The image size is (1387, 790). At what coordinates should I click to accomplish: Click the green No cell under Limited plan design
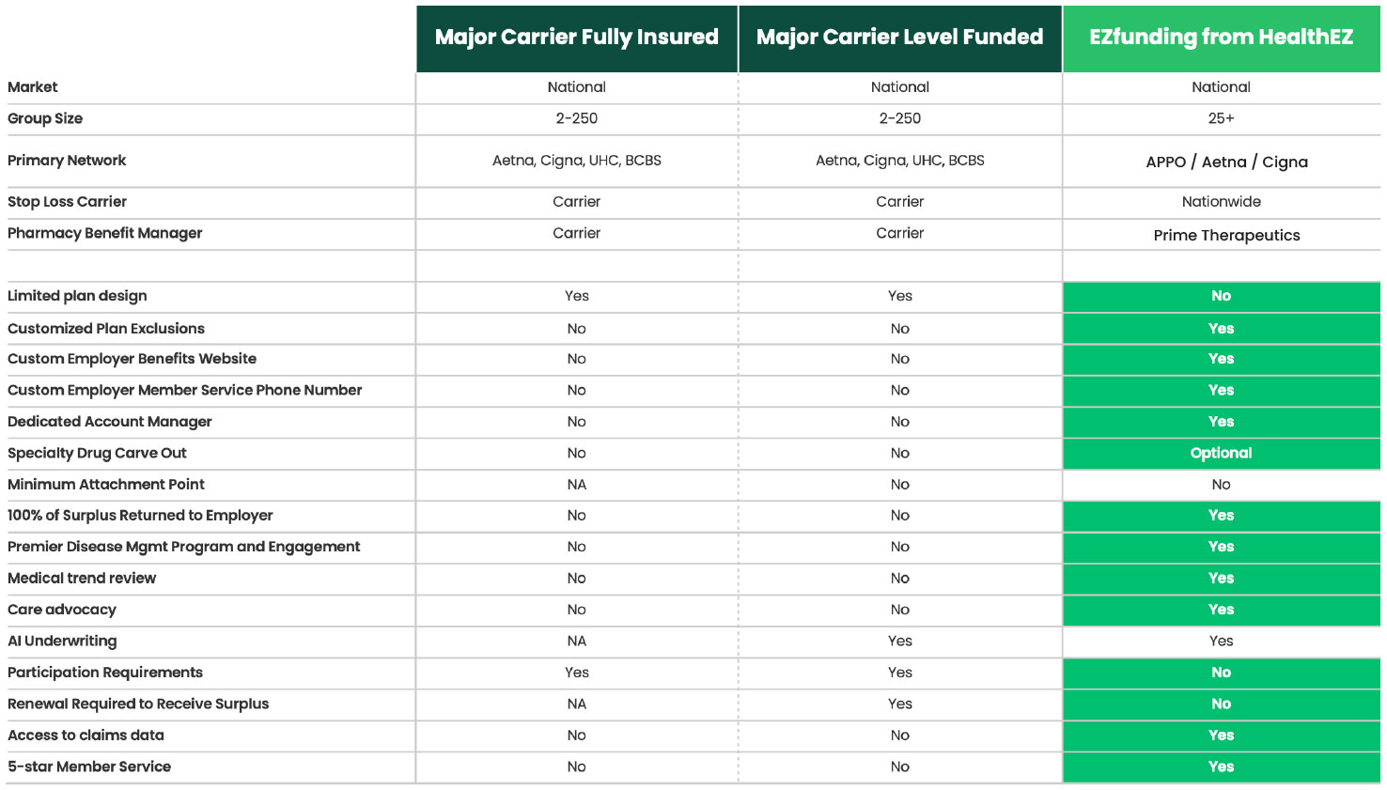1221,296
